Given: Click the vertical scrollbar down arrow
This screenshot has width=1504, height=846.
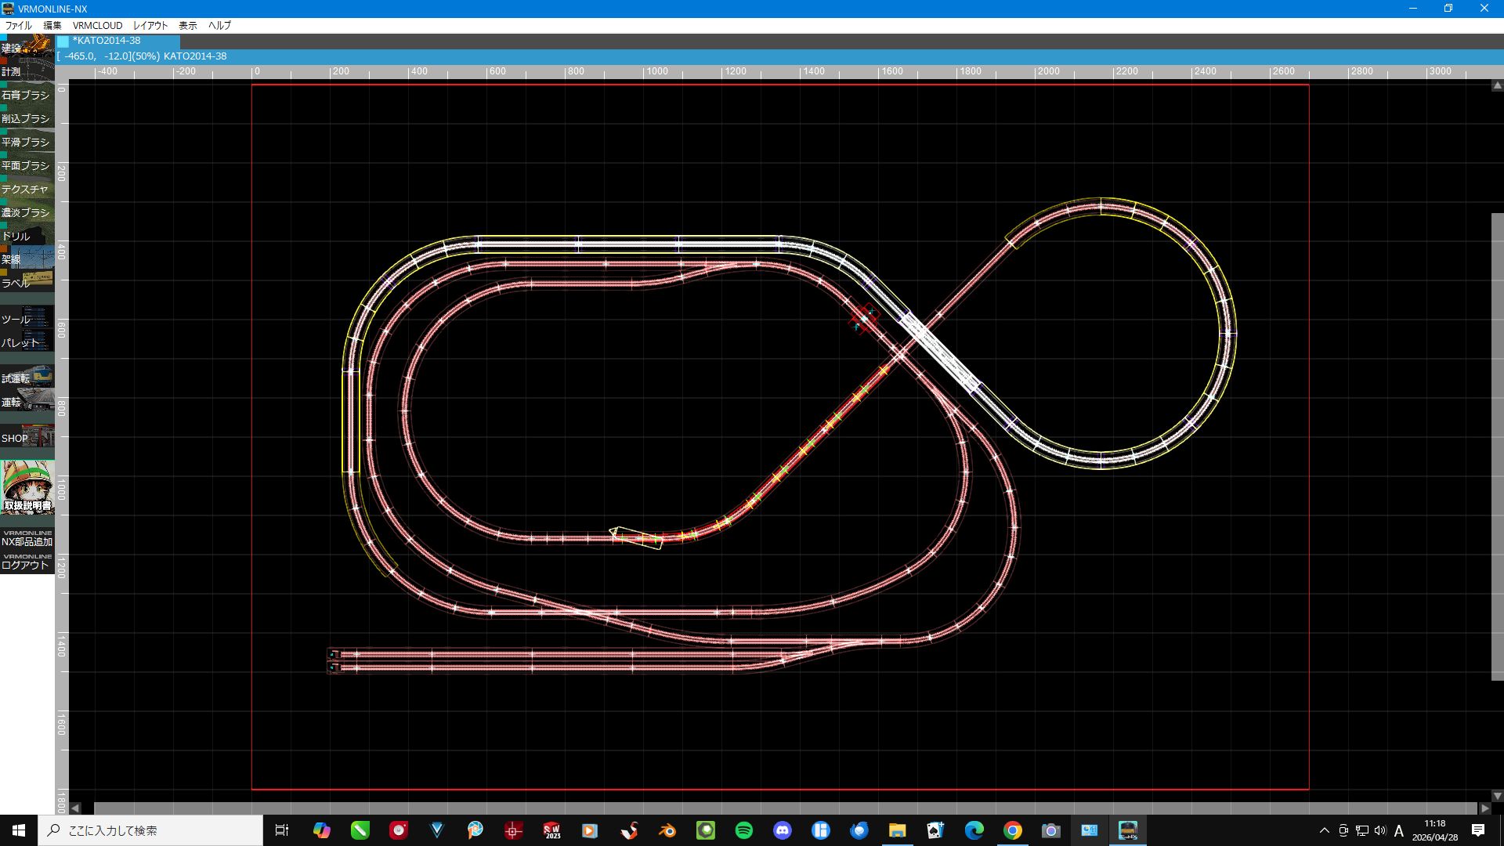Looking at the screenshot, I should (x=1497, y=796).
